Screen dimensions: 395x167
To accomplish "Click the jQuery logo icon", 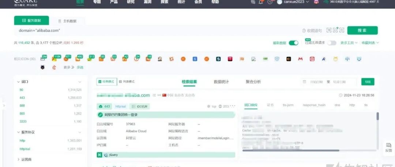I will point(106,155).
